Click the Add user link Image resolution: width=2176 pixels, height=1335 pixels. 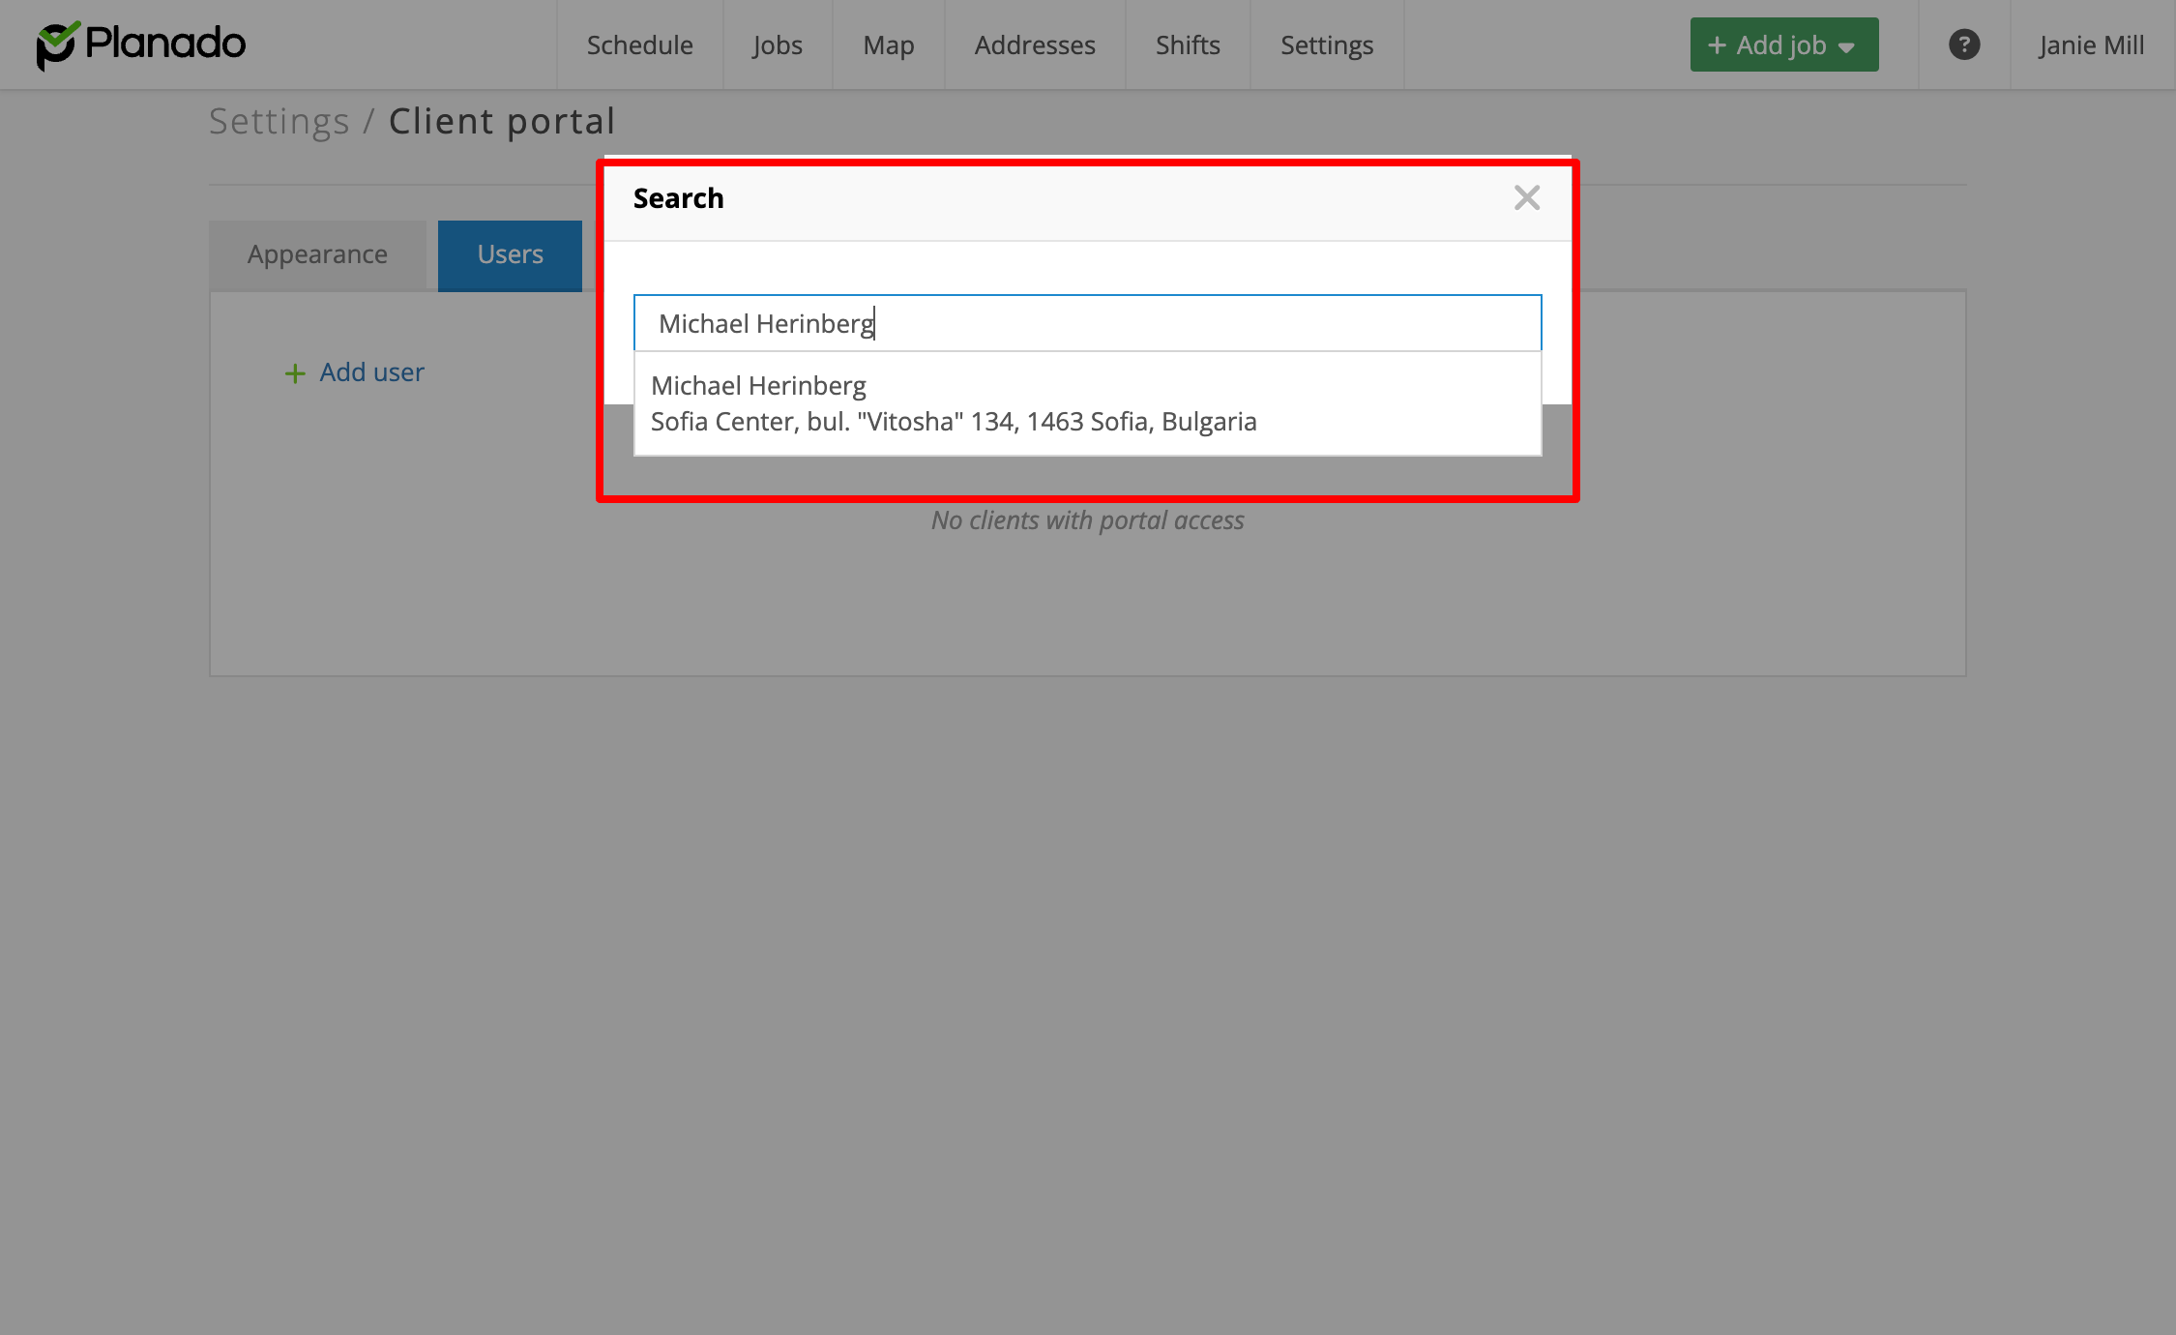click(x=371, y=372)
